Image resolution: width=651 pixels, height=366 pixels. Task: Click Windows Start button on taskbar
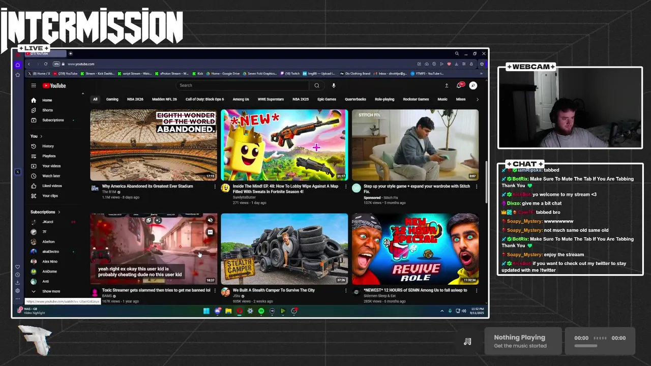206,311
